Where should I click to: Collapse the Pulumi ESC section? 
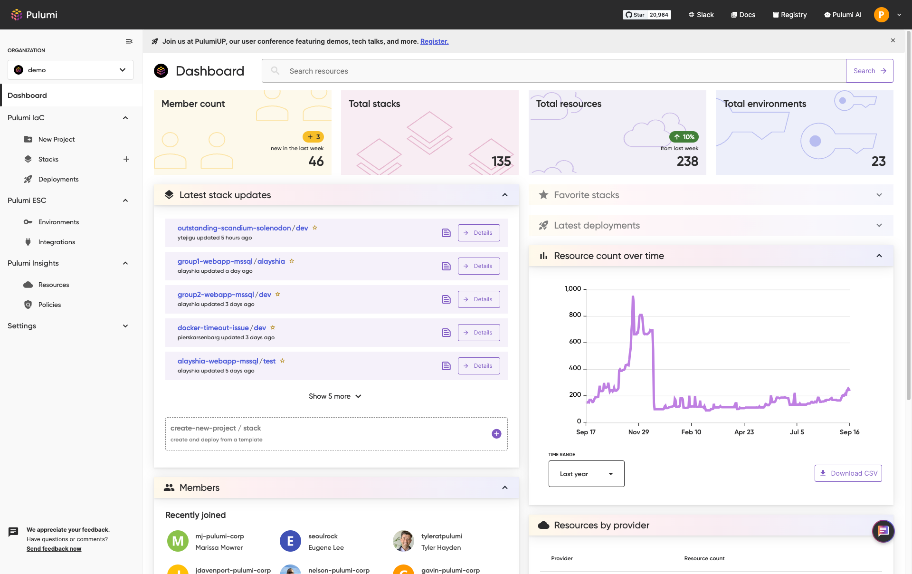[125, 201]
